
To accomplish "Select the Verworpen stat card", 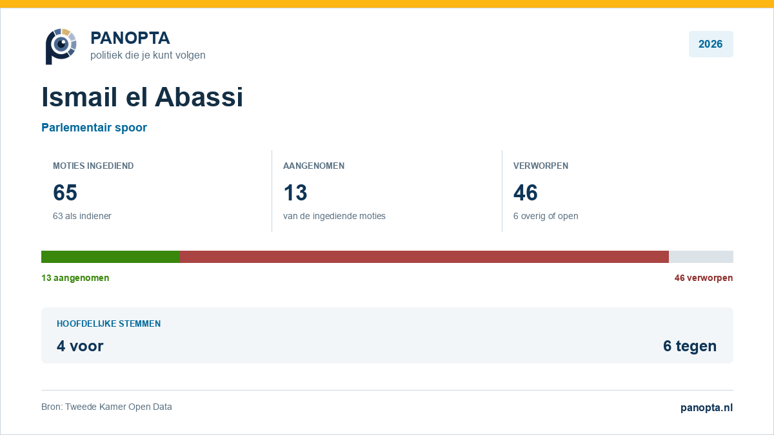I will (x=618, y=191).
